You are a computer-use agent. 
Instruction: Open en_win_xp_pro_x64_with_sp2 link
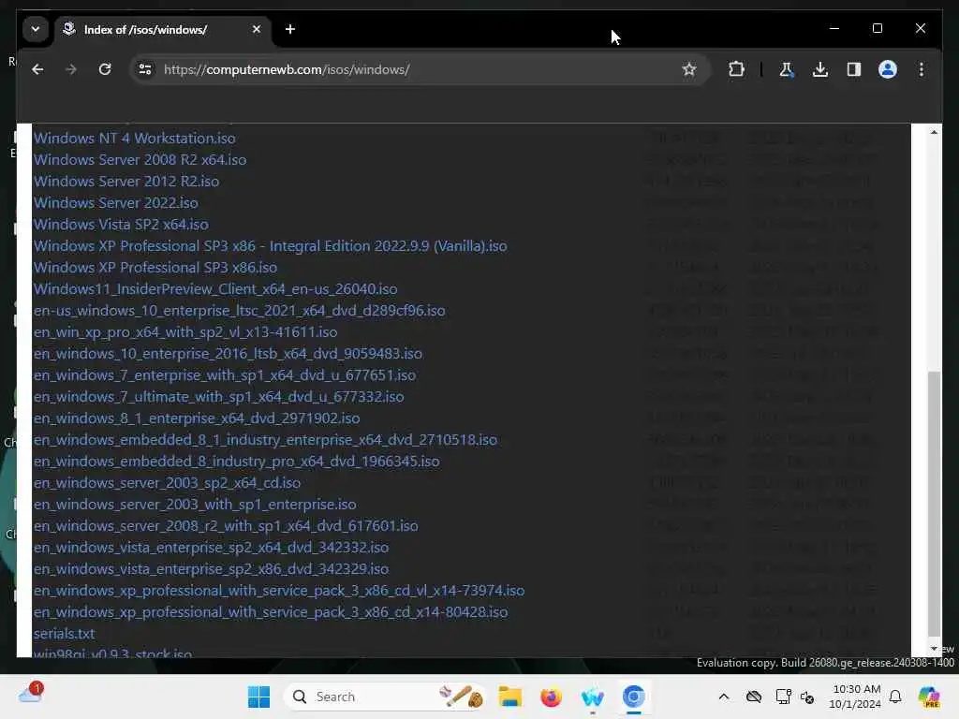(185, 332)
